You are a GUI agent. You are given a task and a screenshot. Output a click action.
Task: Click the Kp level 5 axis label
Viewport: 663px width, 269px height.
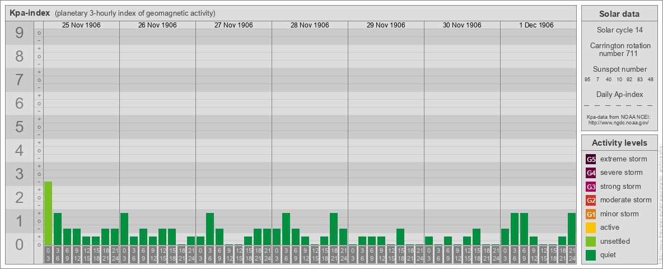20,127
